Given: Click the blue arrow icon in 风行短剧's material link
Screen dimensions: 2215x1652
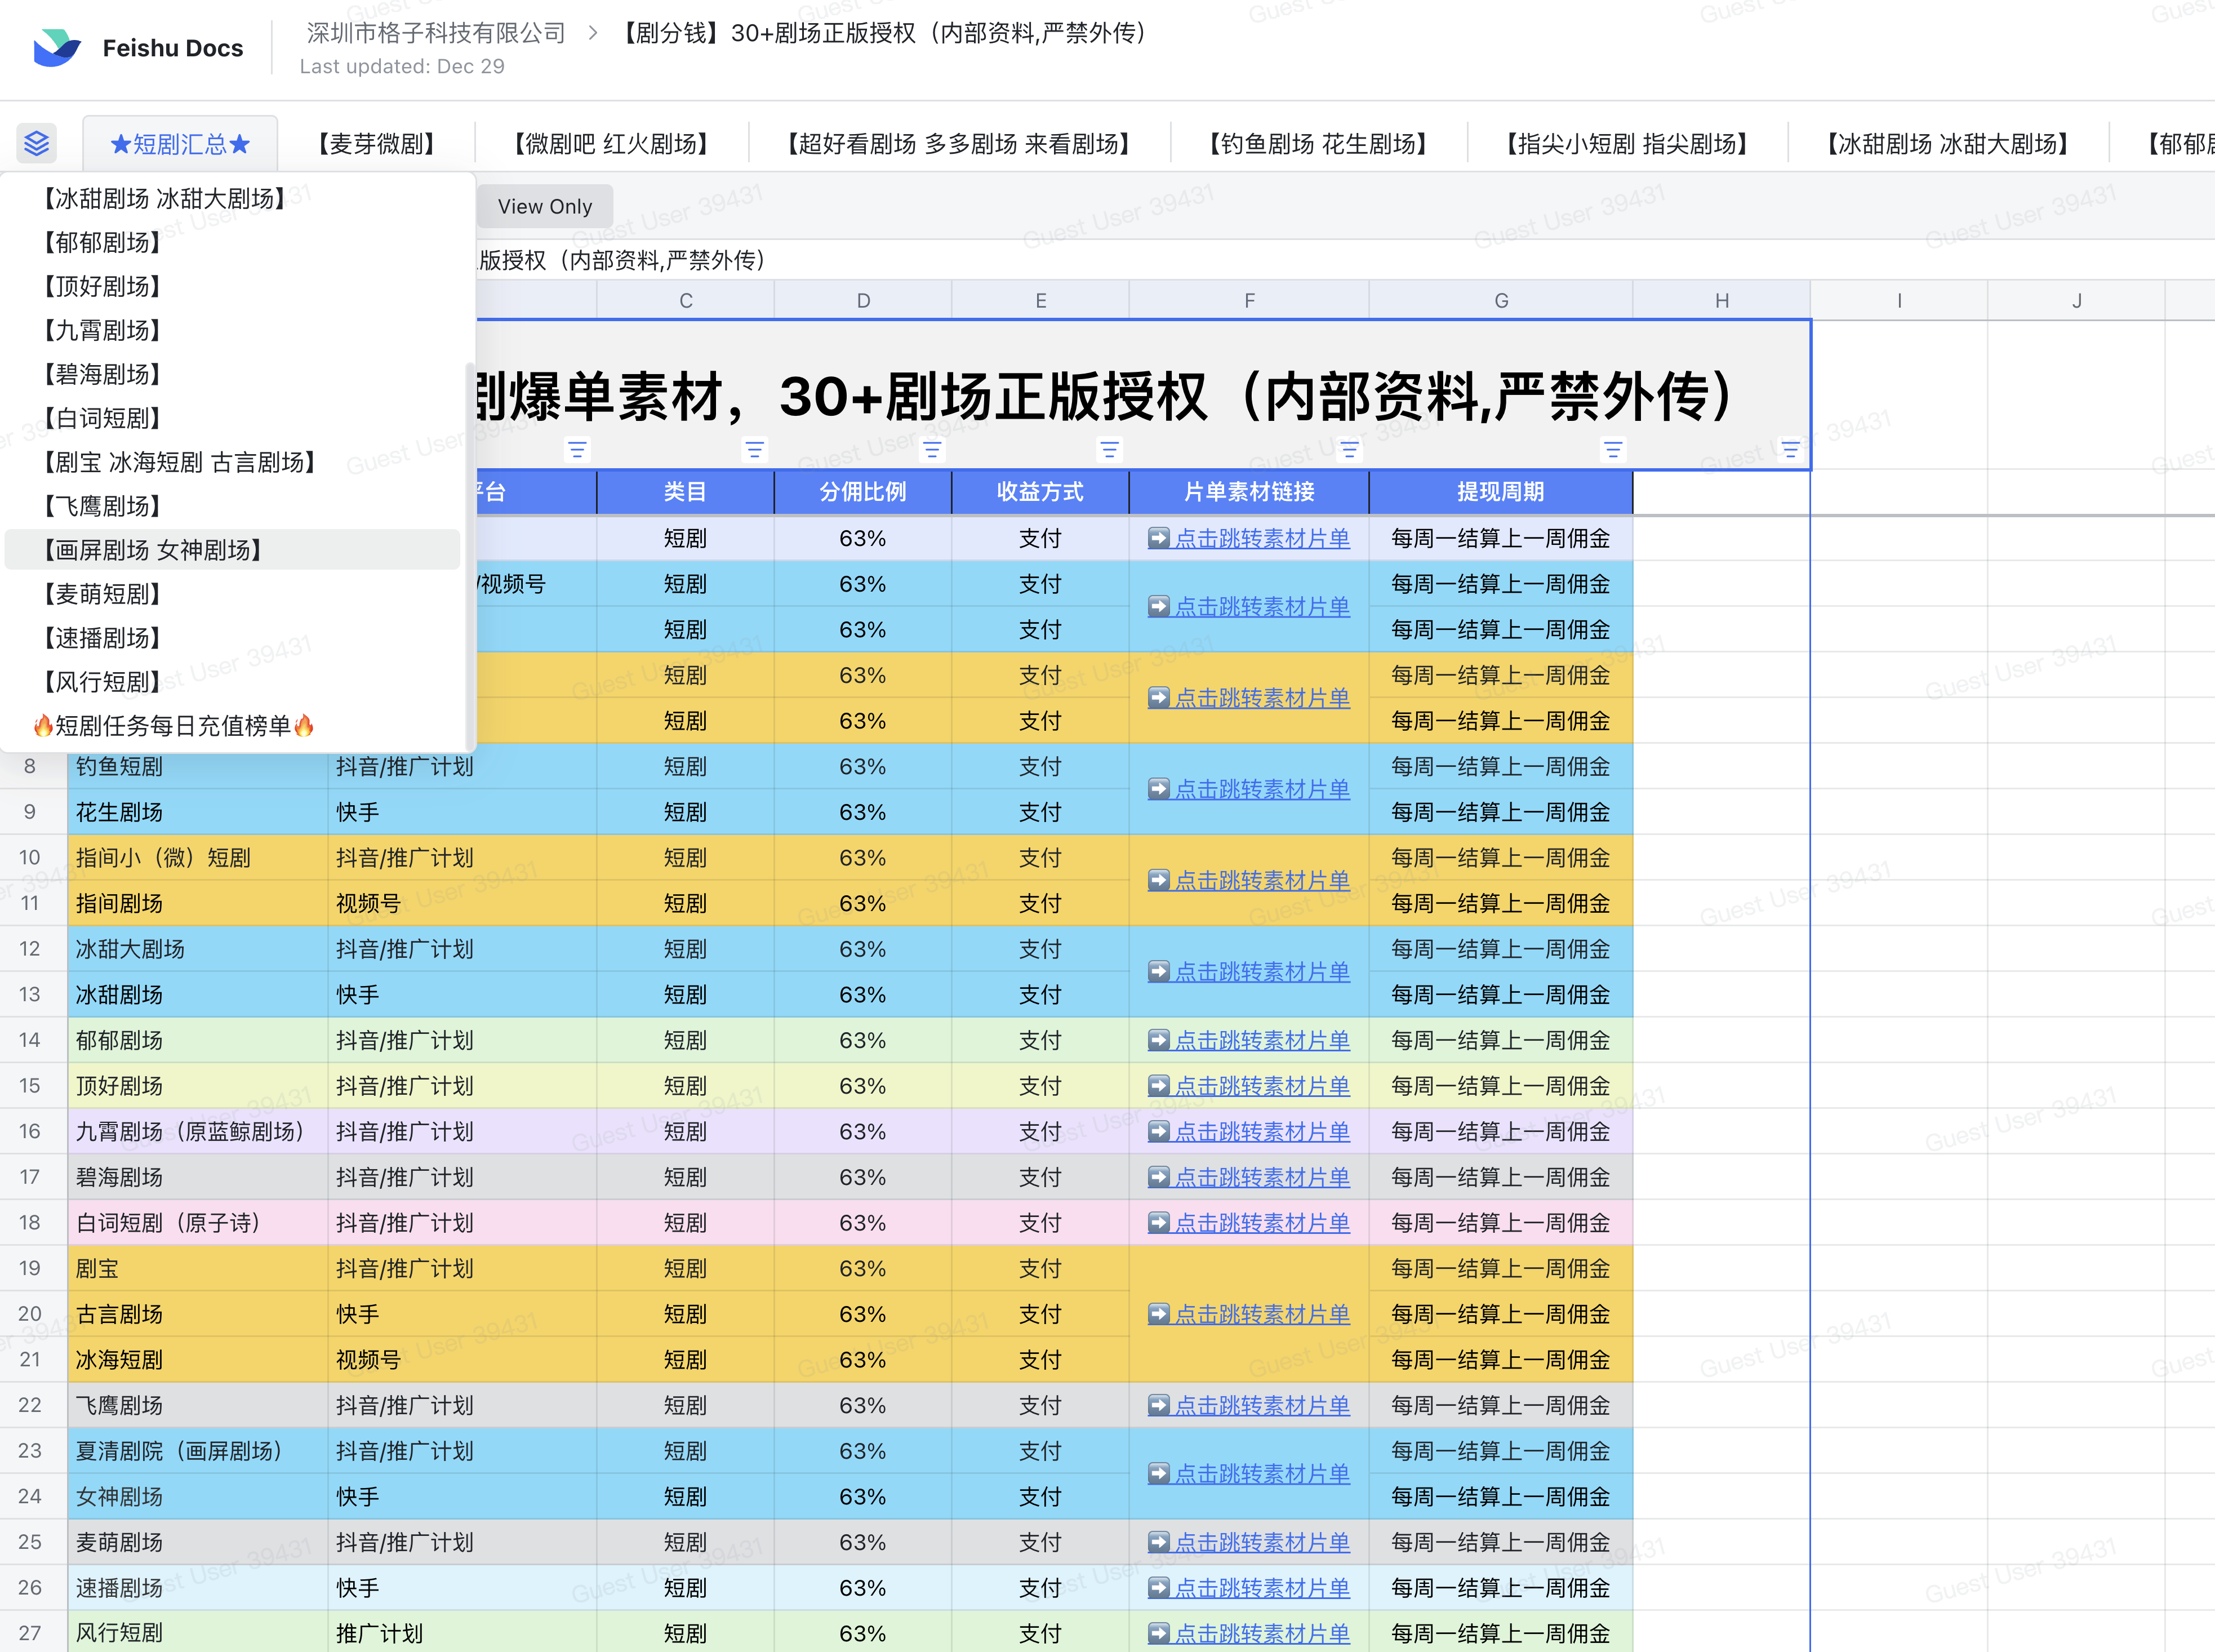Looking at the screenshot, I should (1158, 1633).
